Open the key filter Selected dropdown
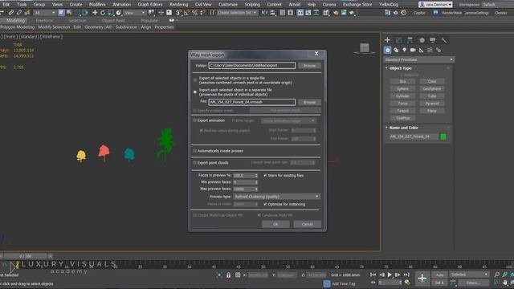Image resolution: width=514 pixels, height=289 pixels. tap(469, 275)
